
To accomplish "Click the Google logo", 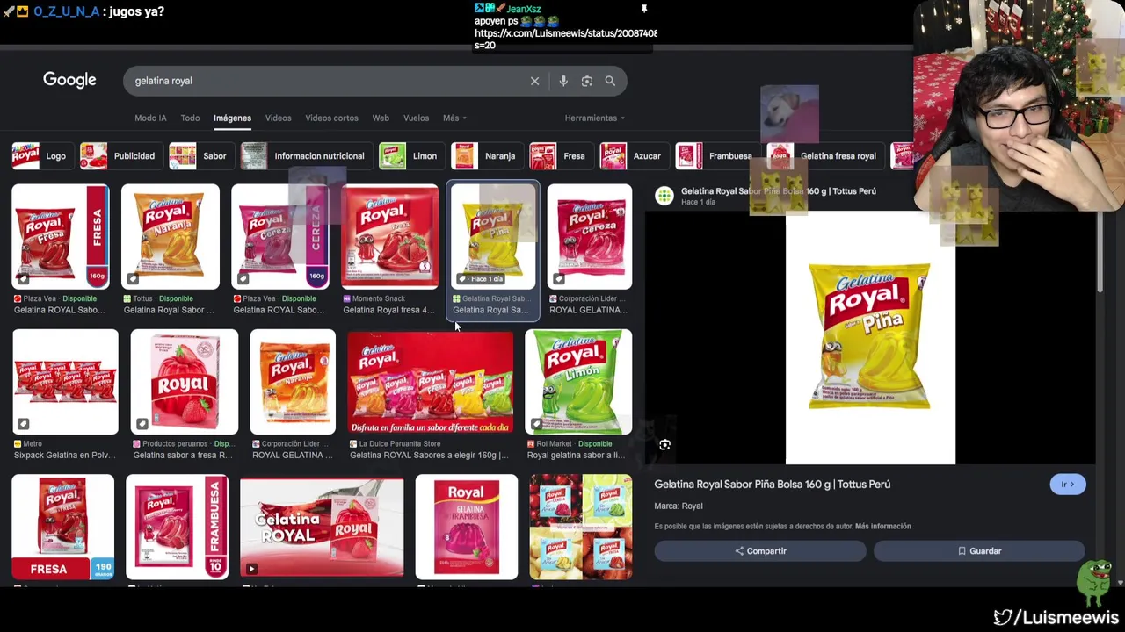I will (x=69, y=80).
